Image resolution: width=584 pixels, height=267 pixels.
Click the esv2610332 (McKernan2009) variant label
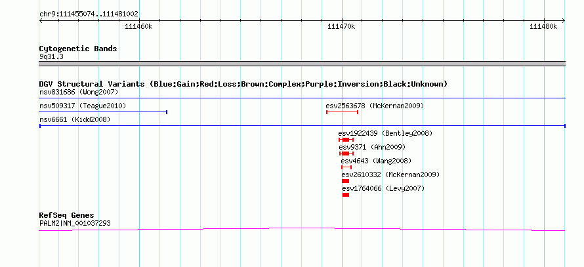(390, 175)
